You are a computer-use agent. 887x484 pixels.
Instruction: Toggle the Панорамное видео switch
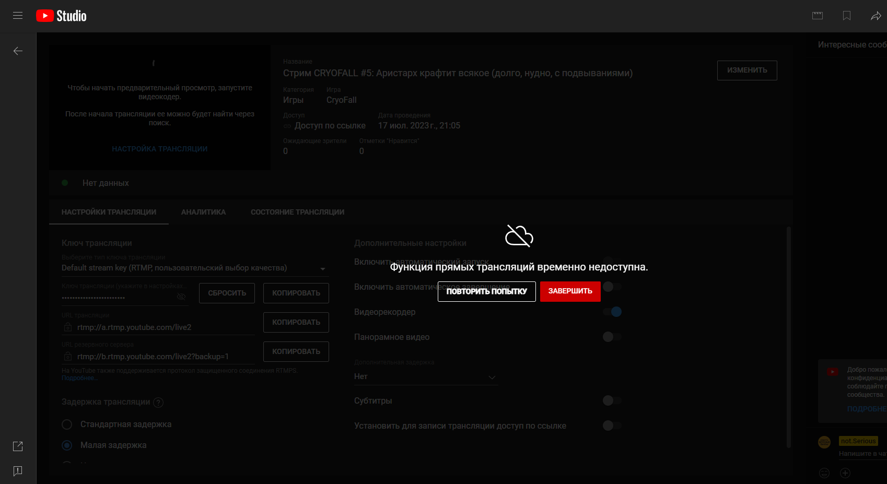click(x=612, y=337)
